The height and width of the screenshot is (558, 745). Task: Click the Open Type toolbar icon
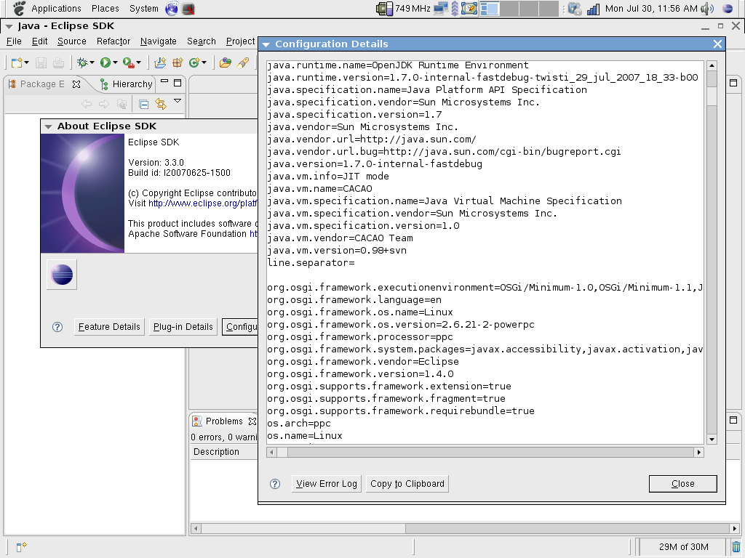(226, 62)
